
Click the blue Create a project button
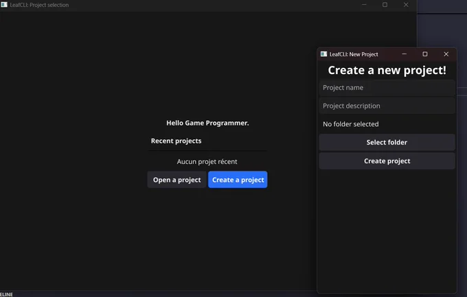click(x=238, y=180)
